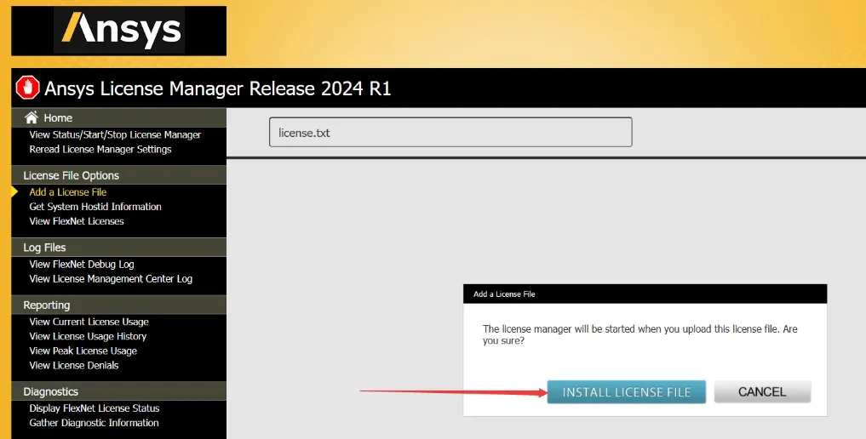866x439 pixels.
Task: Open View License Denials
Action: click(x=73, y=365)
